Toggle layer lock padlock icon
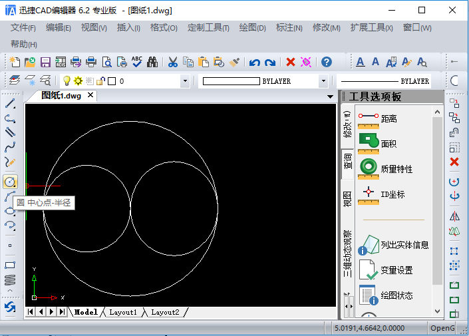 point(101,81)
